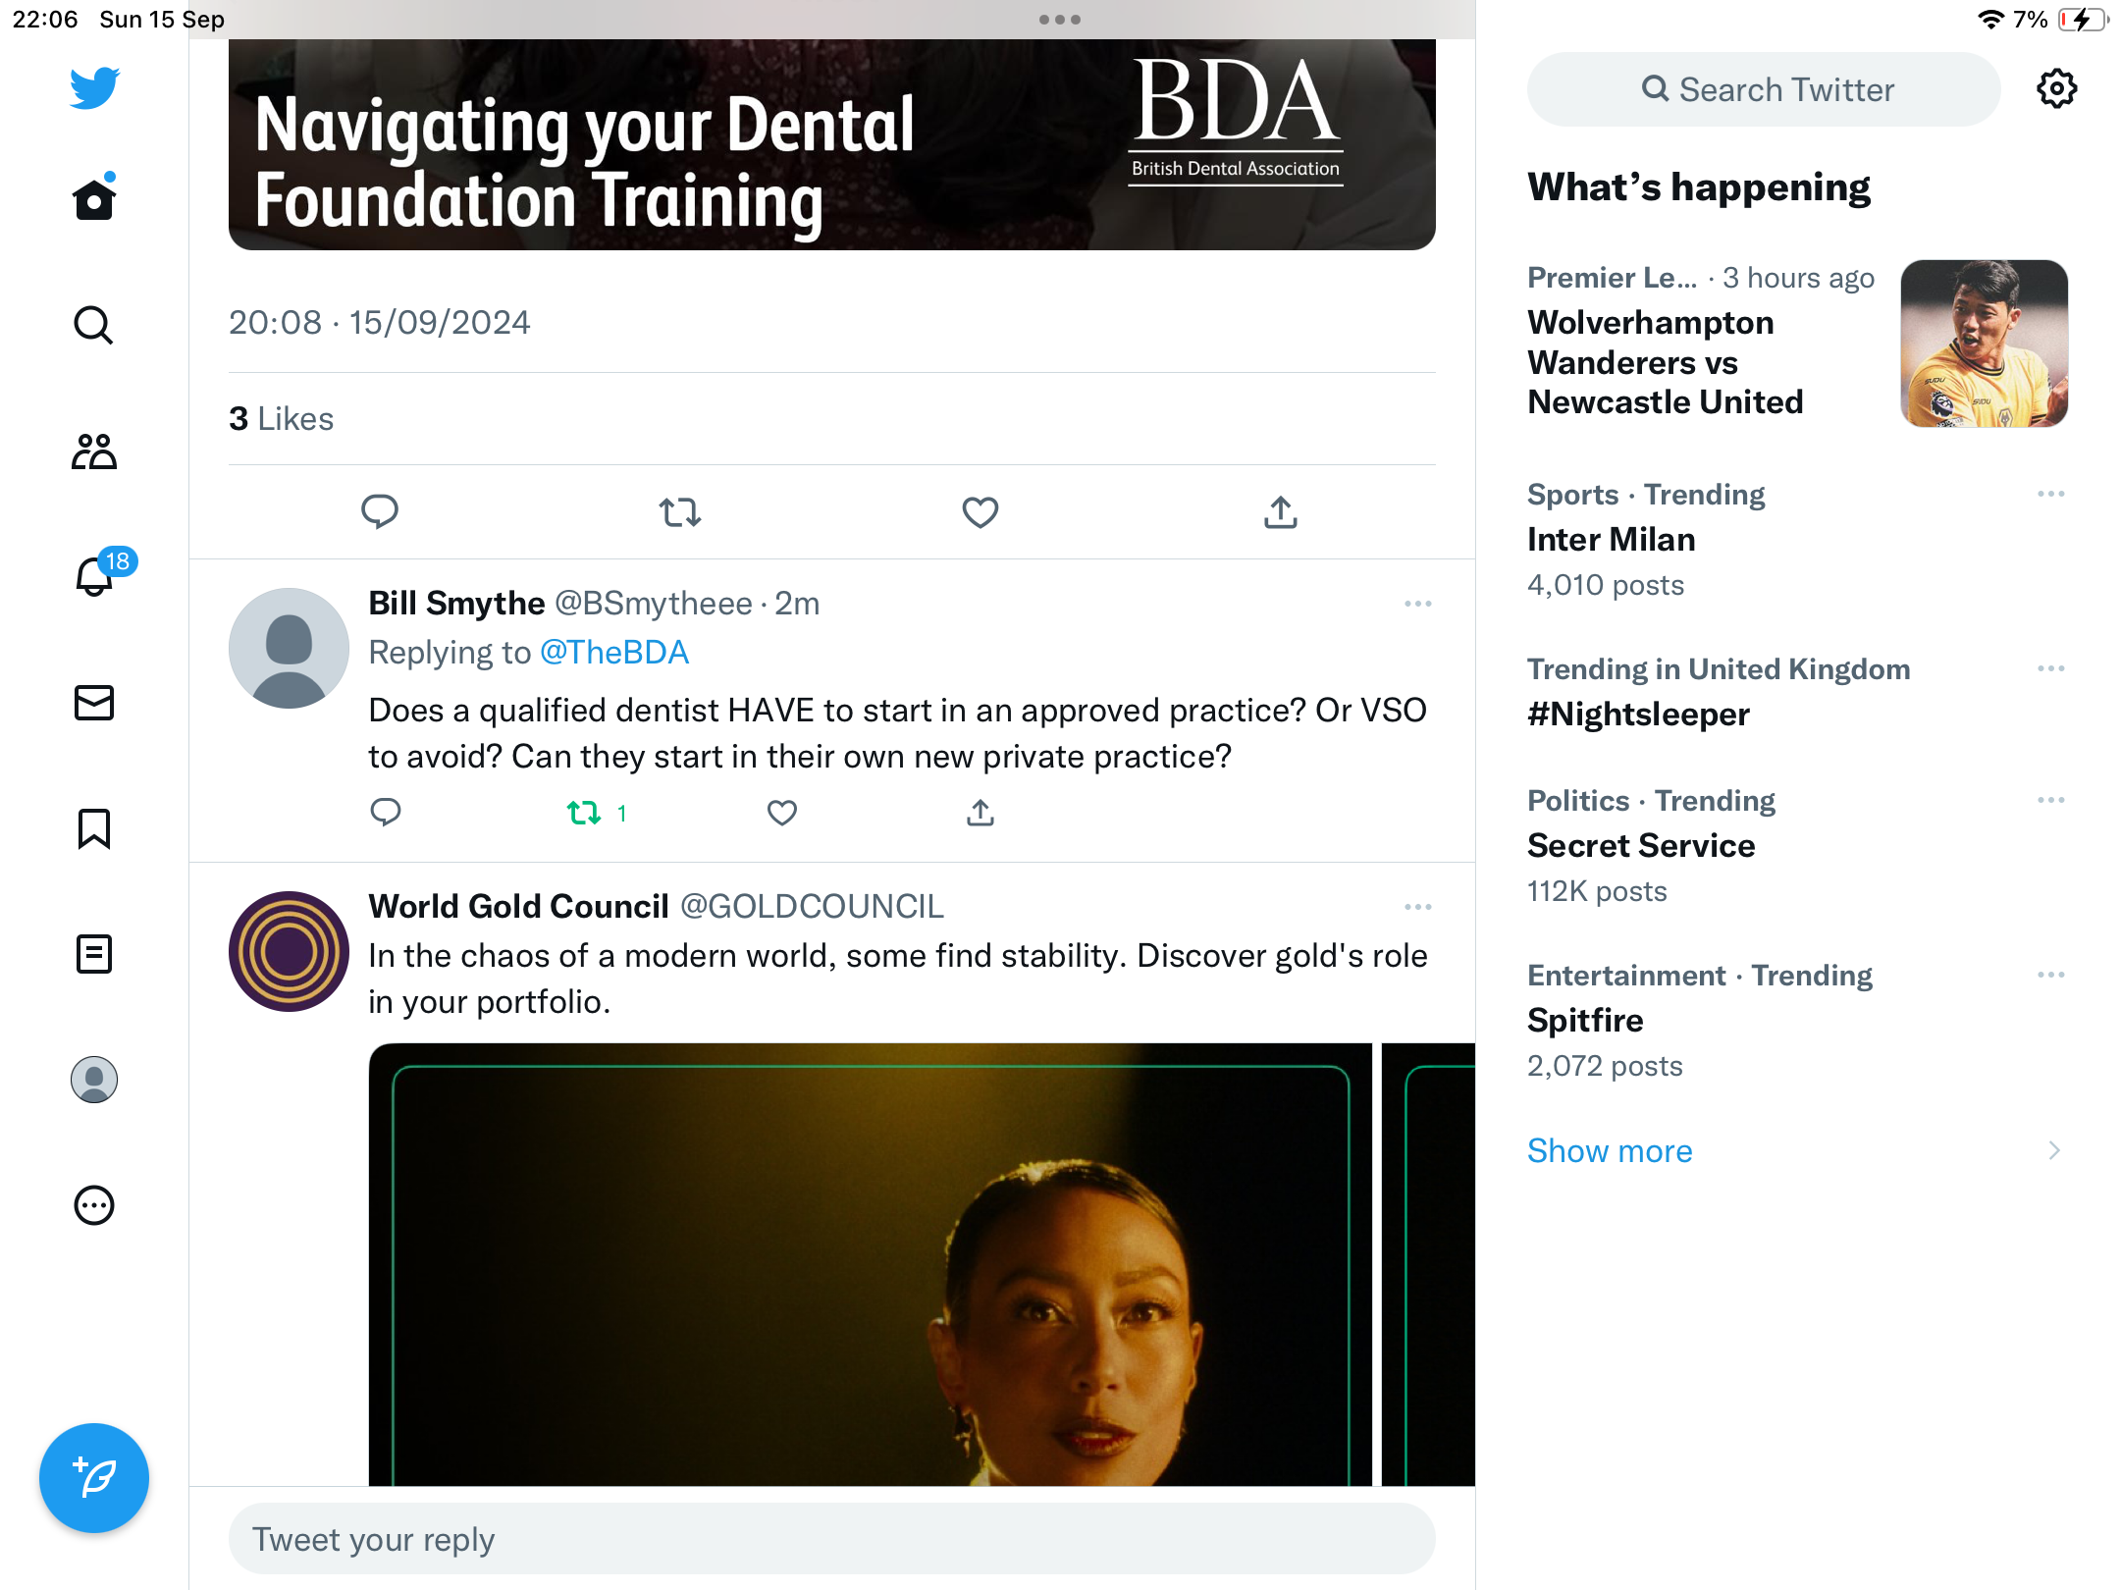Focus the Tweet your reply field
Viewport: 2120px width, 1590px height.
click(x=832, y=1539)
